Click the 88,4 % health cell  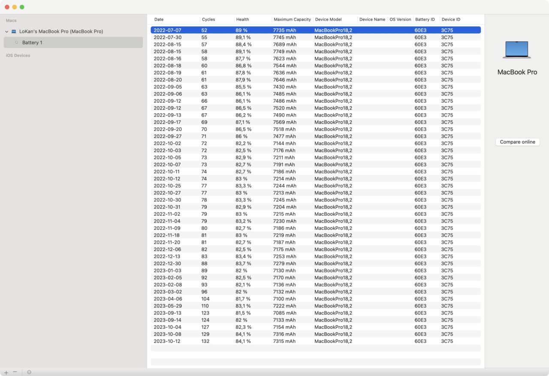coord(244,44)
